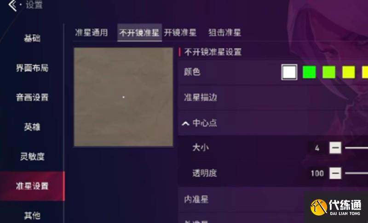Decrease 透明度 with the minus button

335,173
